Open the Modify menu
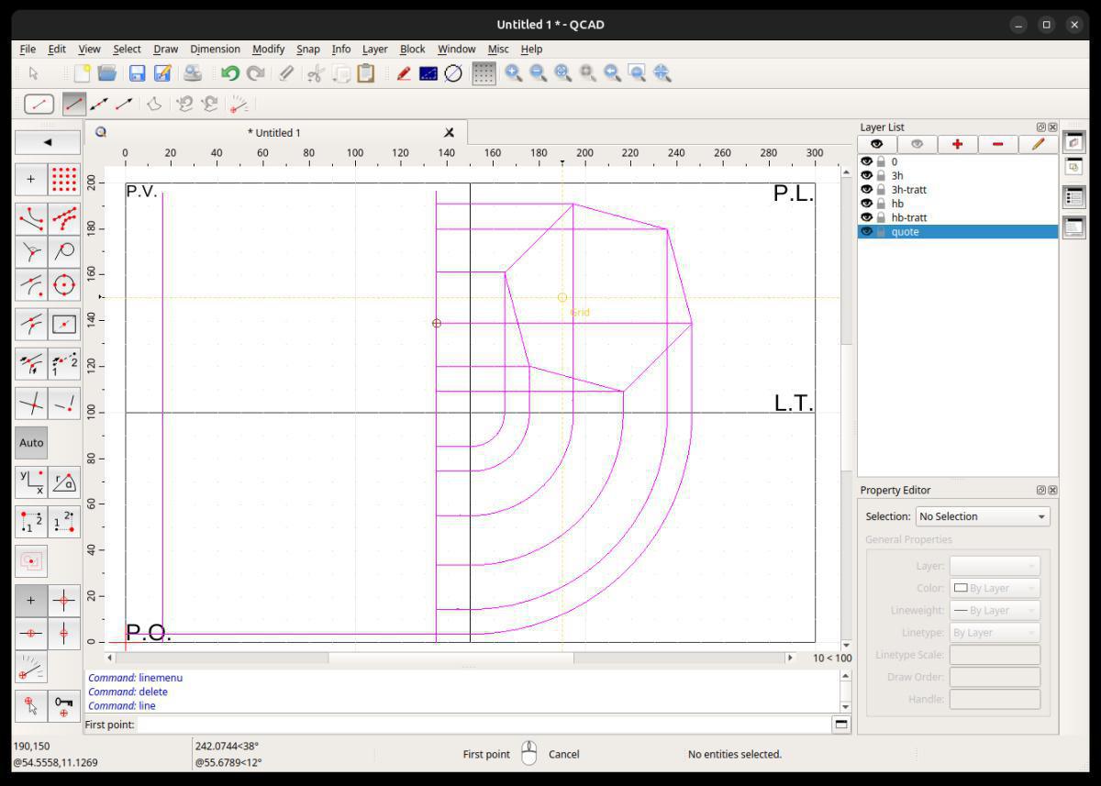 (x=268, y=50)
